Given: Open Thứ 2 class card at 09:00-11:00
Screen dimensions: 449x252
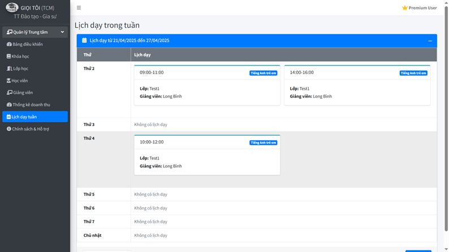Looking at the screenshot, I should click(207, 85).
